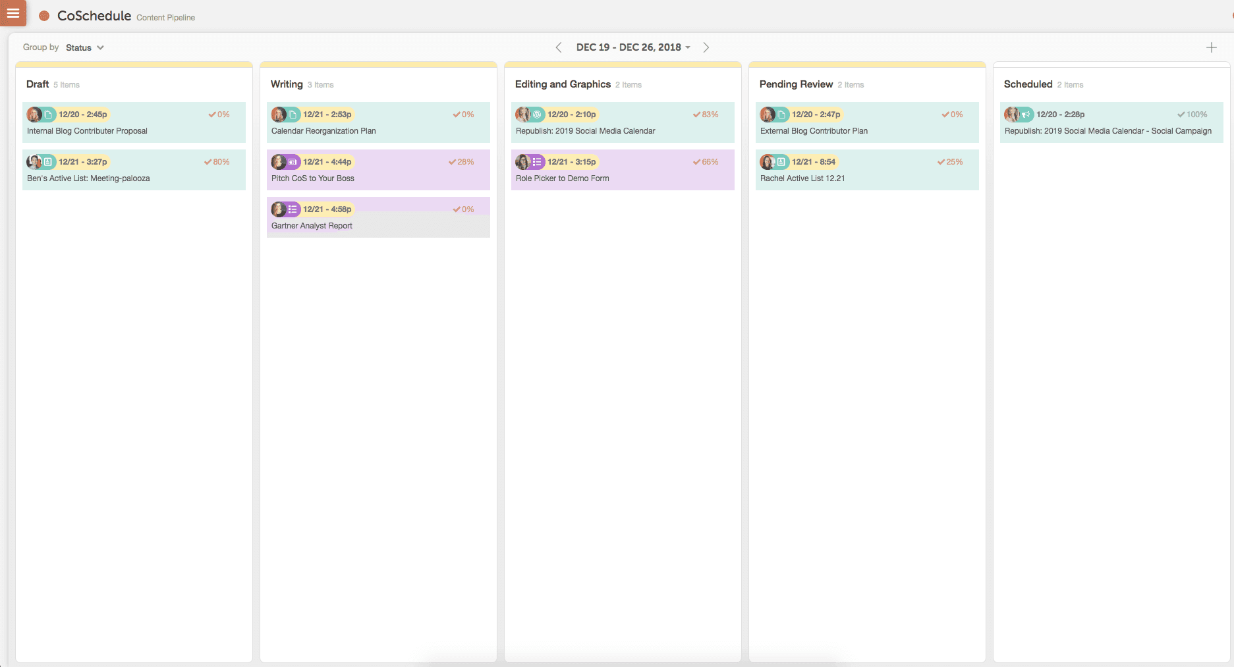
Task: Click the 12/21 - 4:44p date badge
Action: (327, 162)
